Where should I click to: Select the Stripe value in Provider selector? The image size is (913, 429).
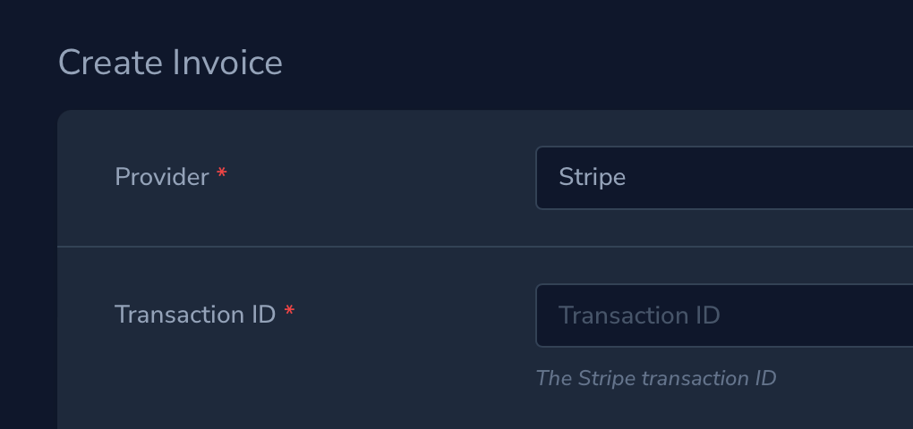pyautogui.click(x=592, y=177)
